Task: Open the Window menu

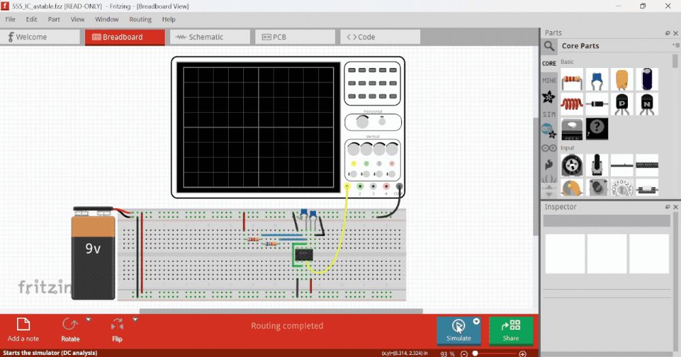Action: pyautogui.click(x=107, y=19)
